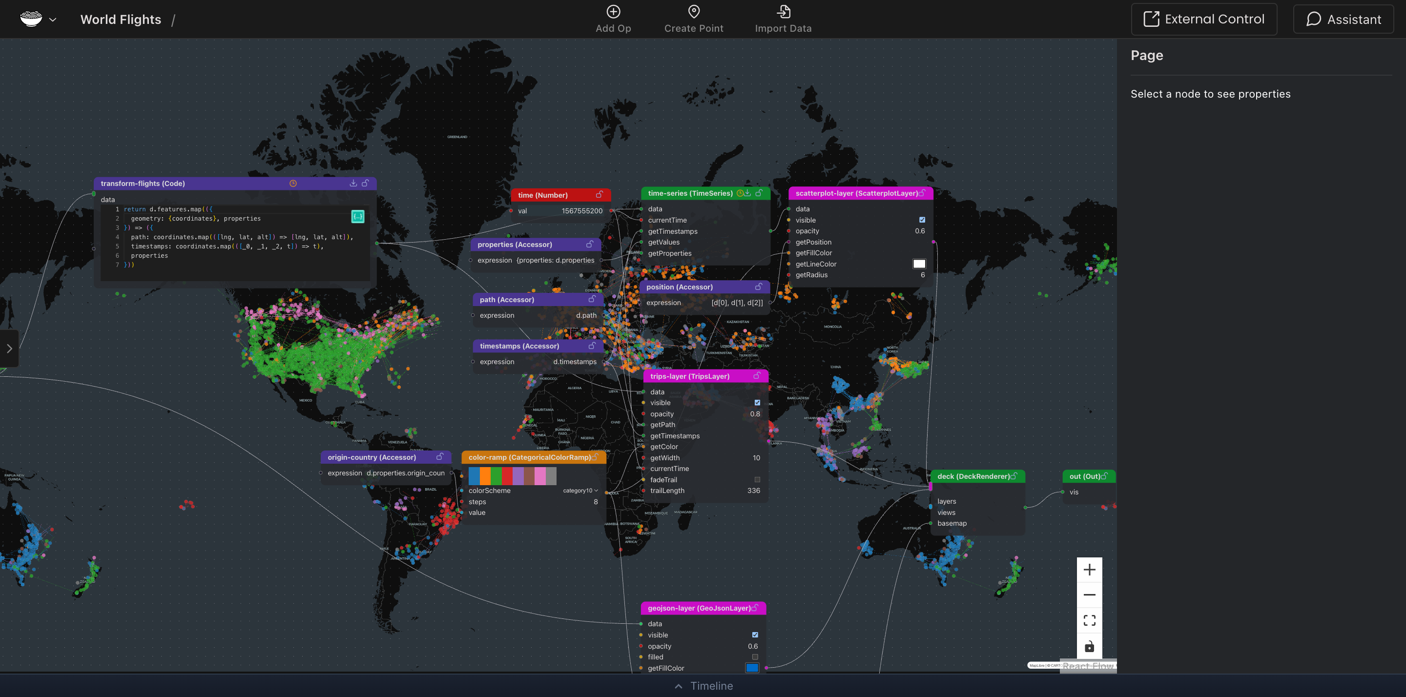Toggle lock on trips-layer node
The image size is (1406, 697).
tap(757, 376)
